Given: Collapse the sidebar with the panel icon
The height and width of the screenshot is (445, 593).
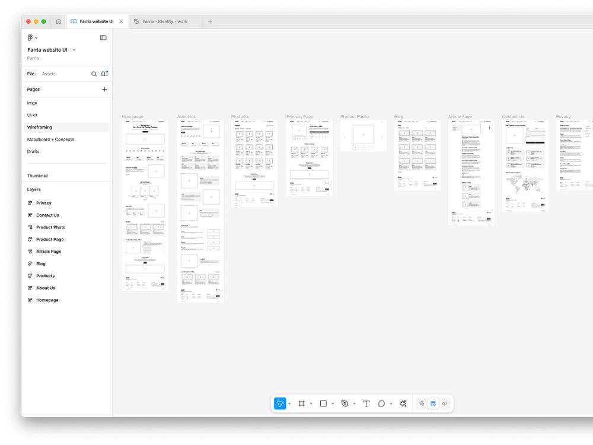Looking at the screenshot, I should (x=103, y=37).
